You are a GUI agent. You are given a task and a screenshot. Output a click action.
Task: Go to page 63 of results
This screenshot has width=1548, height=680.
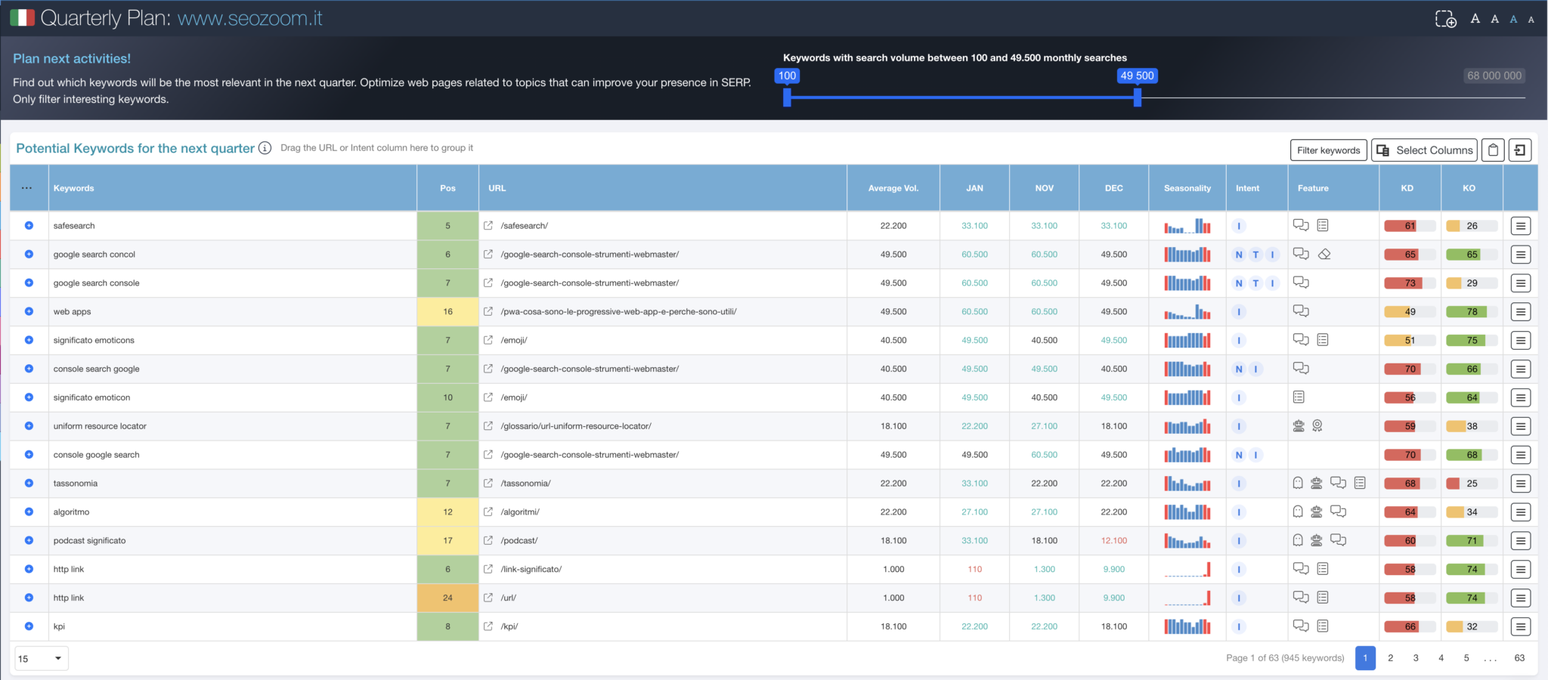click(x=1519, y=658)
